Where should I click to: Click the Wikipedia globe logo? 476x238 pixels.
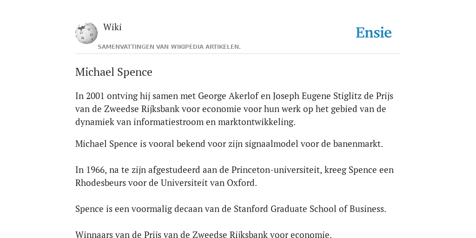pos(86,33)
